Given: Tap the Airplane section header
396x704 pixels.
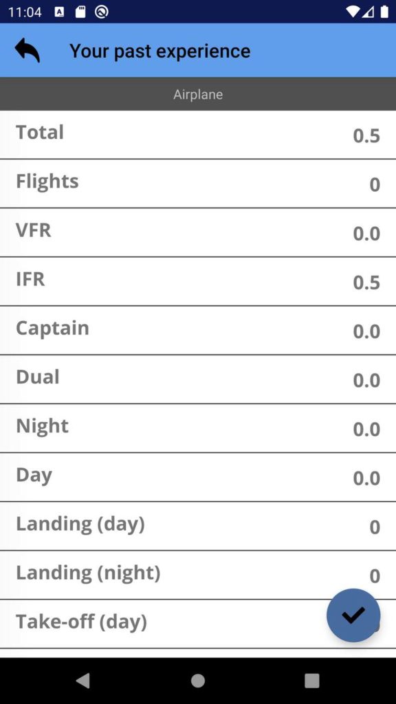Looking at the screenshot, I should (198, 94).
